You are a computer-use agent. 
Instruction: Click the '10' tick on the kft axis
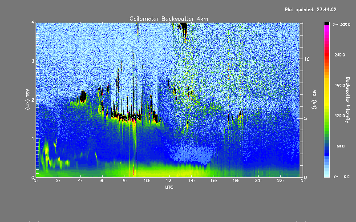(307, 59)
